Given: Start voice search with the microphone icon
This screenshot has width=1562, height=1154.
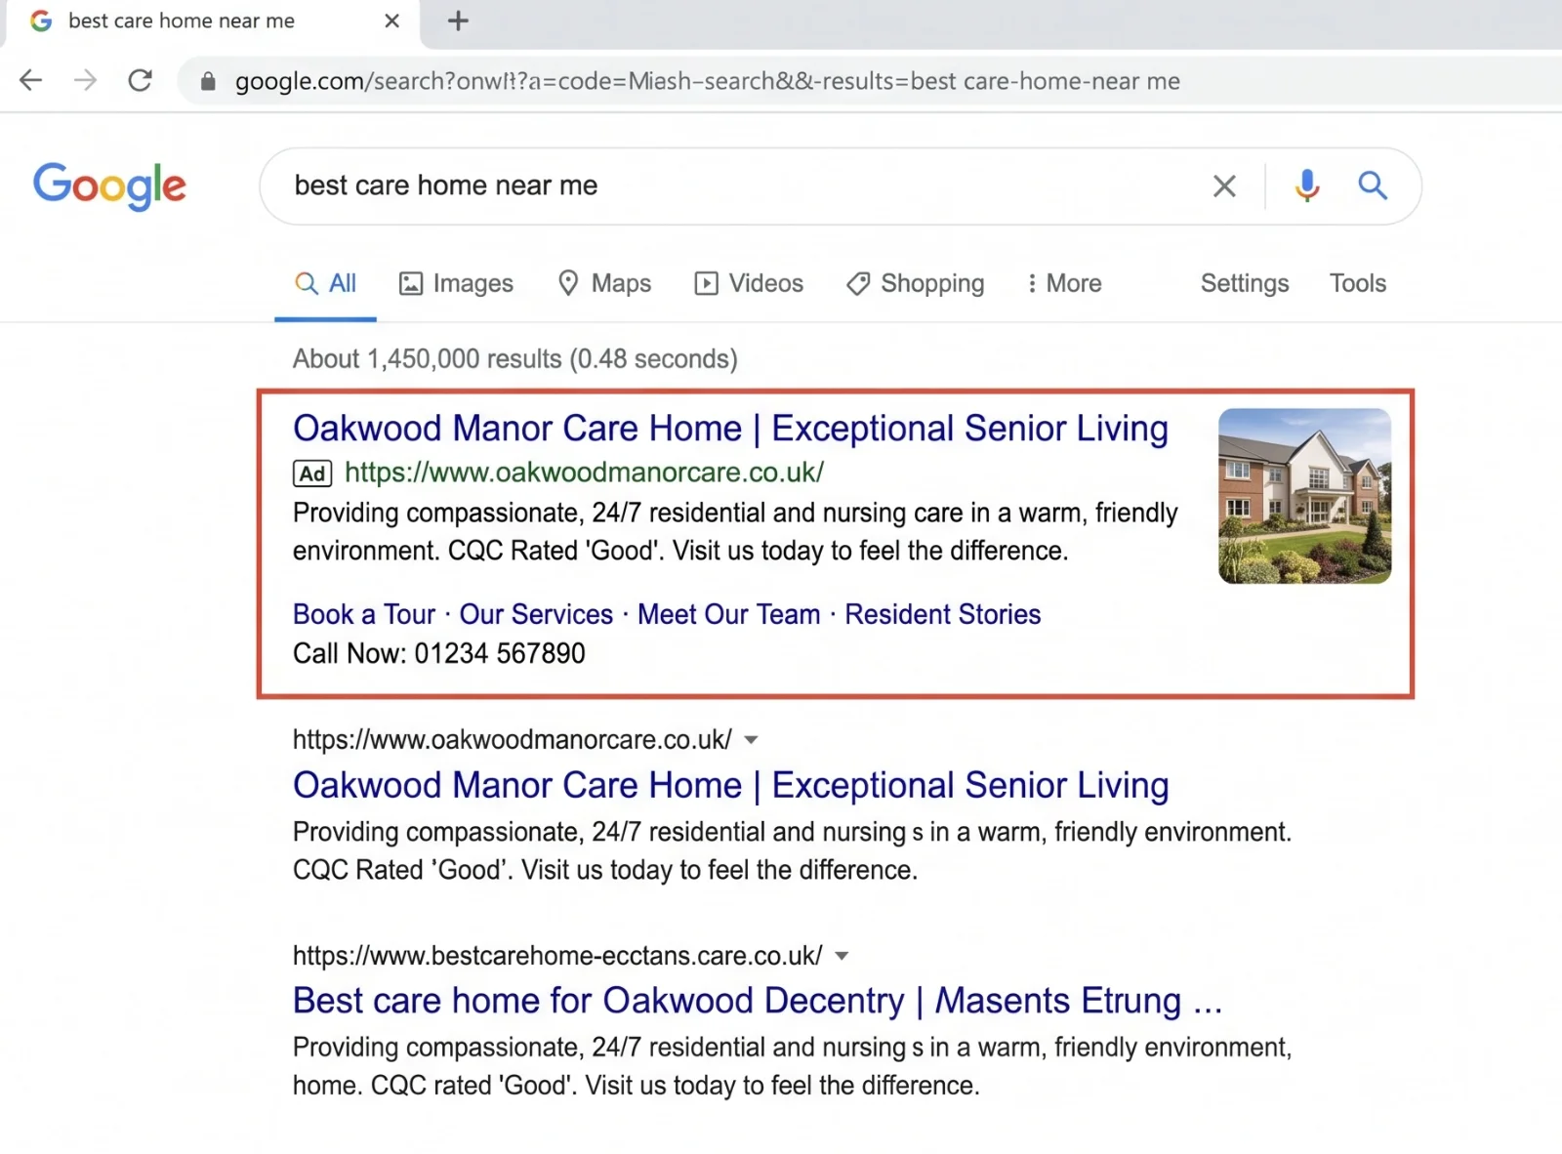Looking at the screenshot, I should [1306, 185].
